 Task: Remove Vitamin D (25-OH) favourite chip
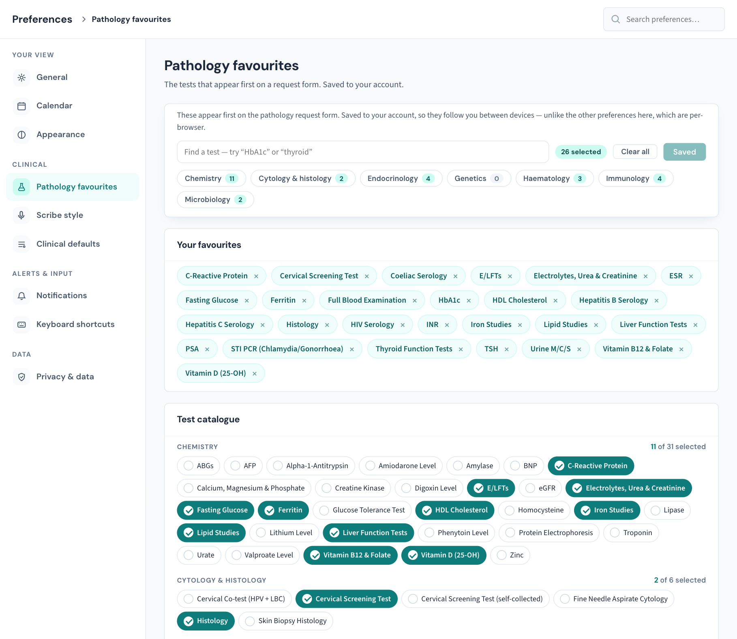click(x=255, y=374)
